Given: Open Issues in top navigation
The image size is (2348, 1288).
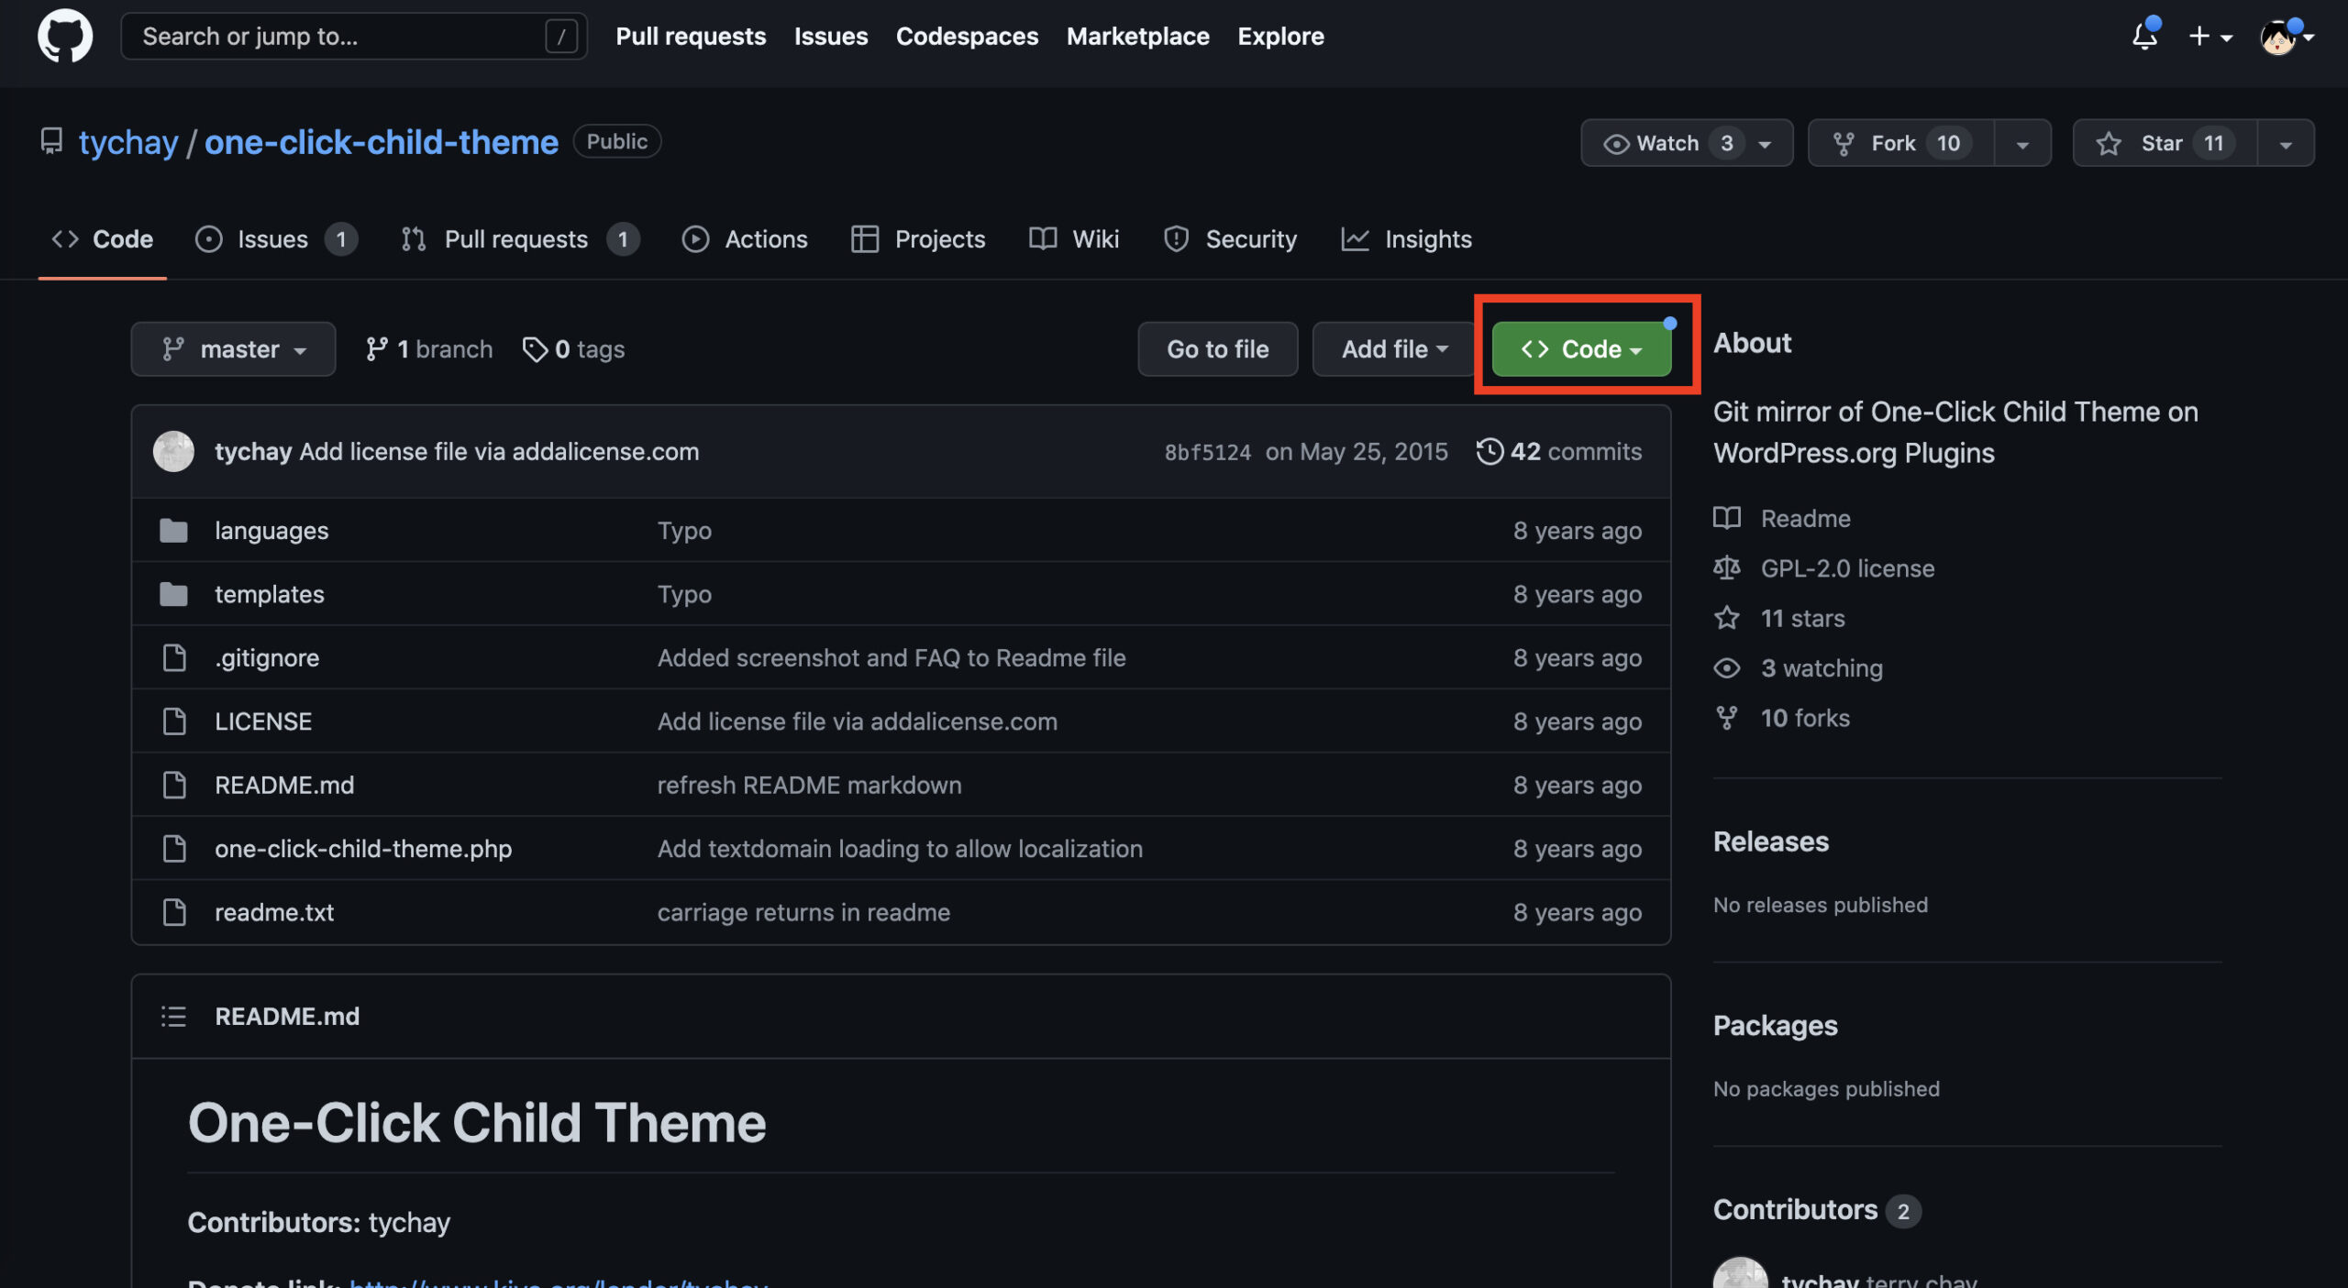Looking at the screenshot, I should click(x=831, y=36).
